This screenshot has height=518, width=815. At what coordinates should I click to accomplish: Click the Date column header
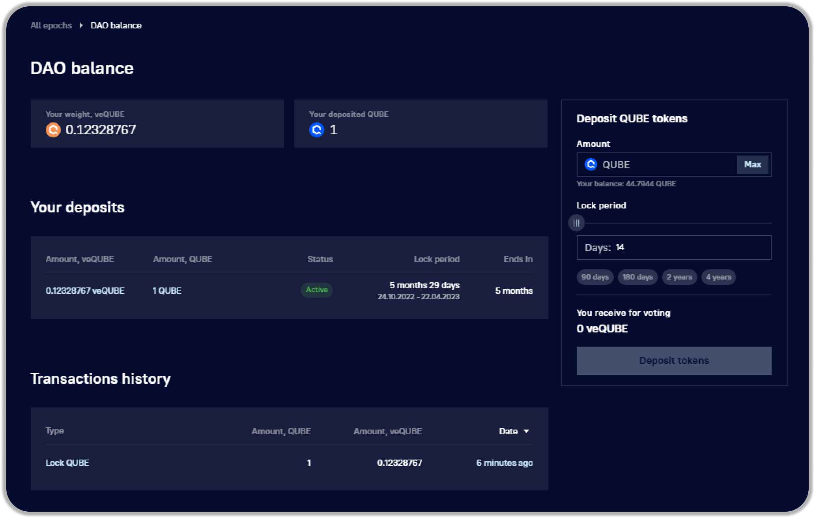tap(508, 431)
